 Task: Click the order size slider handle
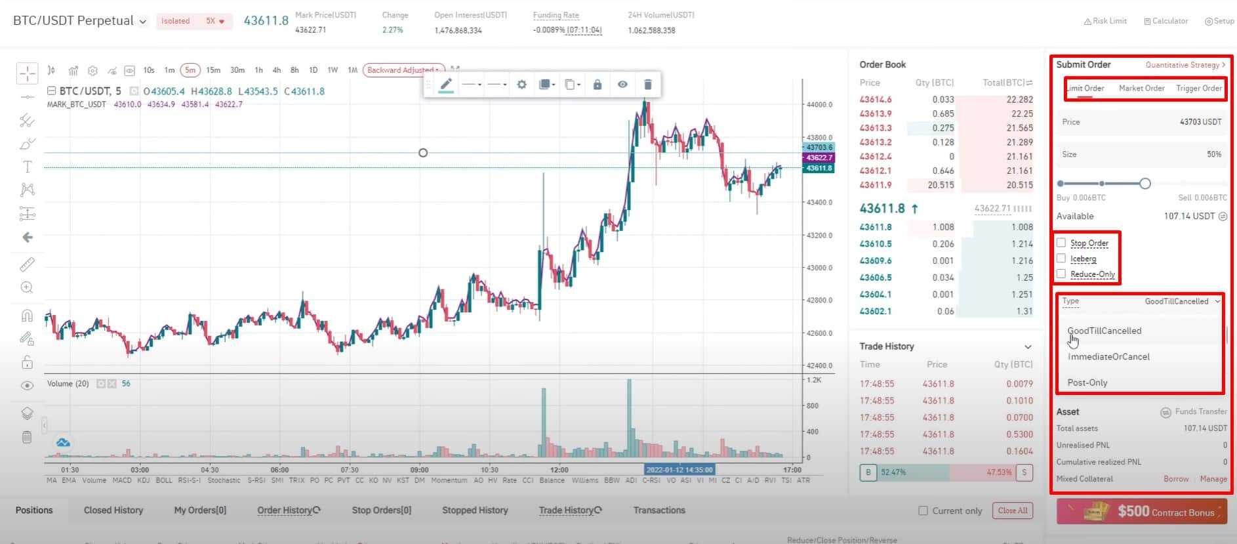click(1145, 184)
